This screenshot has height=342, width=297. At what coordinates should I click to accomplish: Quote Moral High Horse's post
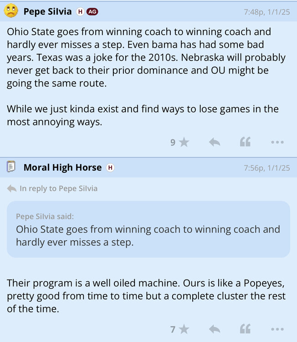(x=245, y=329)
